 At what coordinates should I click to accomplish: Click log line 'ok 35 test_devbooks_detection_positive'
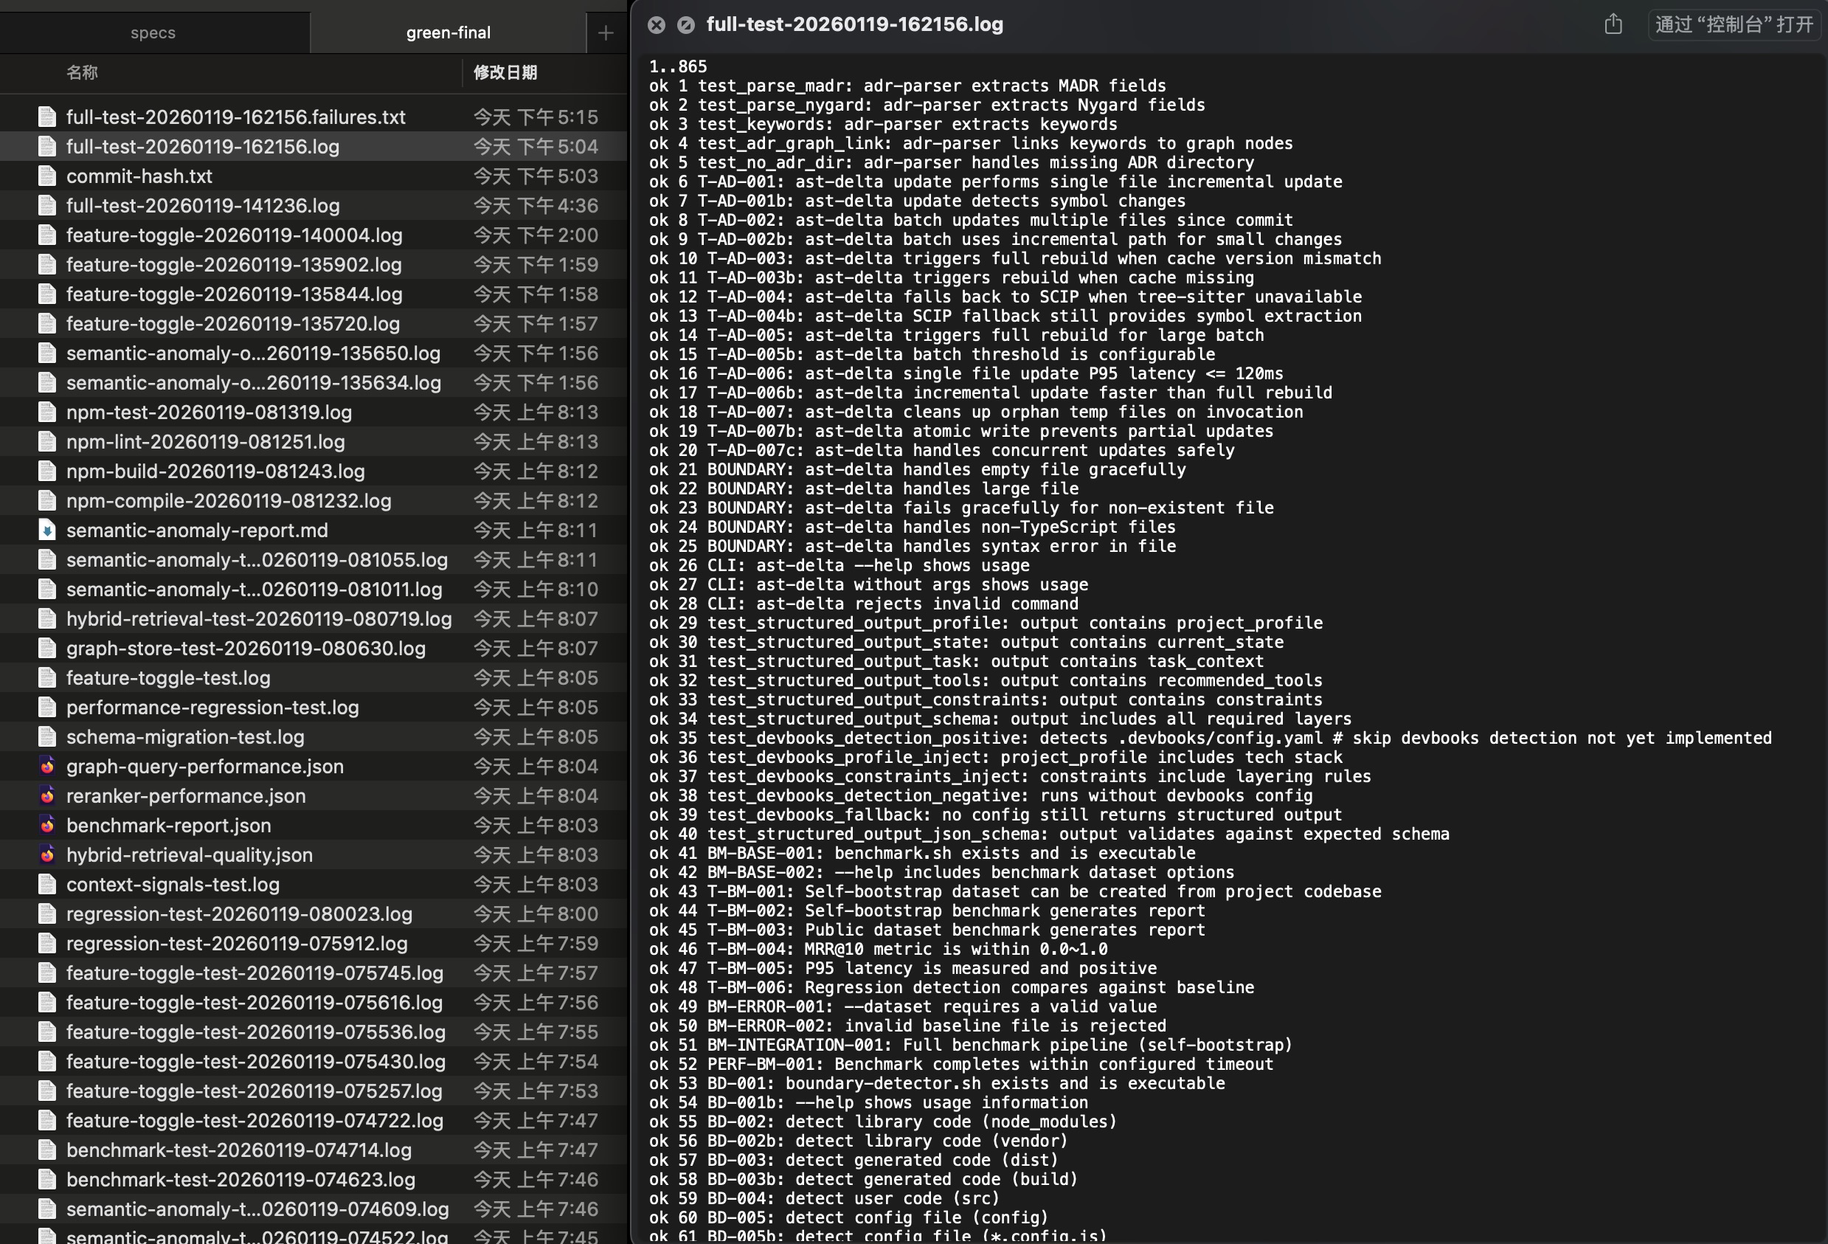865,738
